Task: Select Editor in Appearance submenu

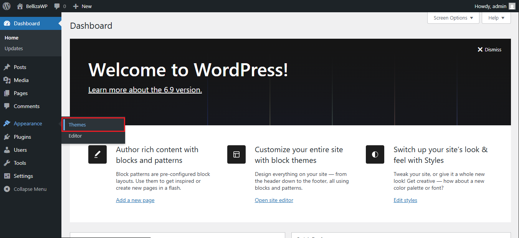Action: [75, 136]
